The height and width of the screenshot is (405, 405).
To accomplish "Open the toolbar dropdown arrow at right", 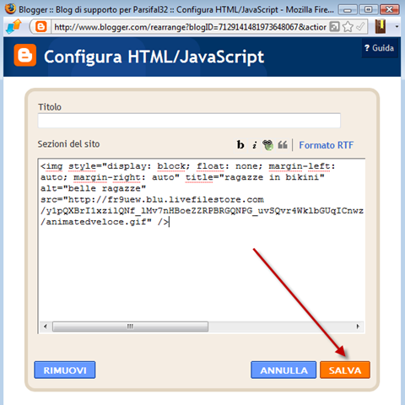I will (397, 27).
